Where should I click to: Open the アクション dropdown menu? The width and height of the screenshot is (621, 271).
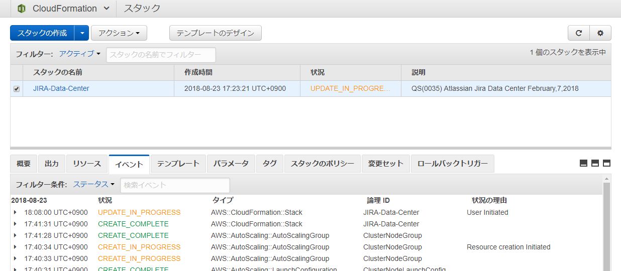click(119, 33)
